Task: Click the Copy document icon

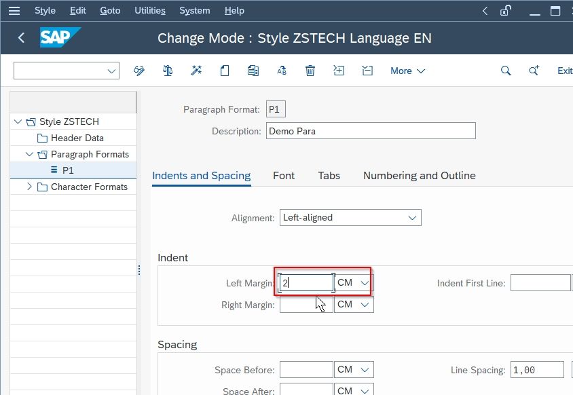Action: click(x=253, y=71)
